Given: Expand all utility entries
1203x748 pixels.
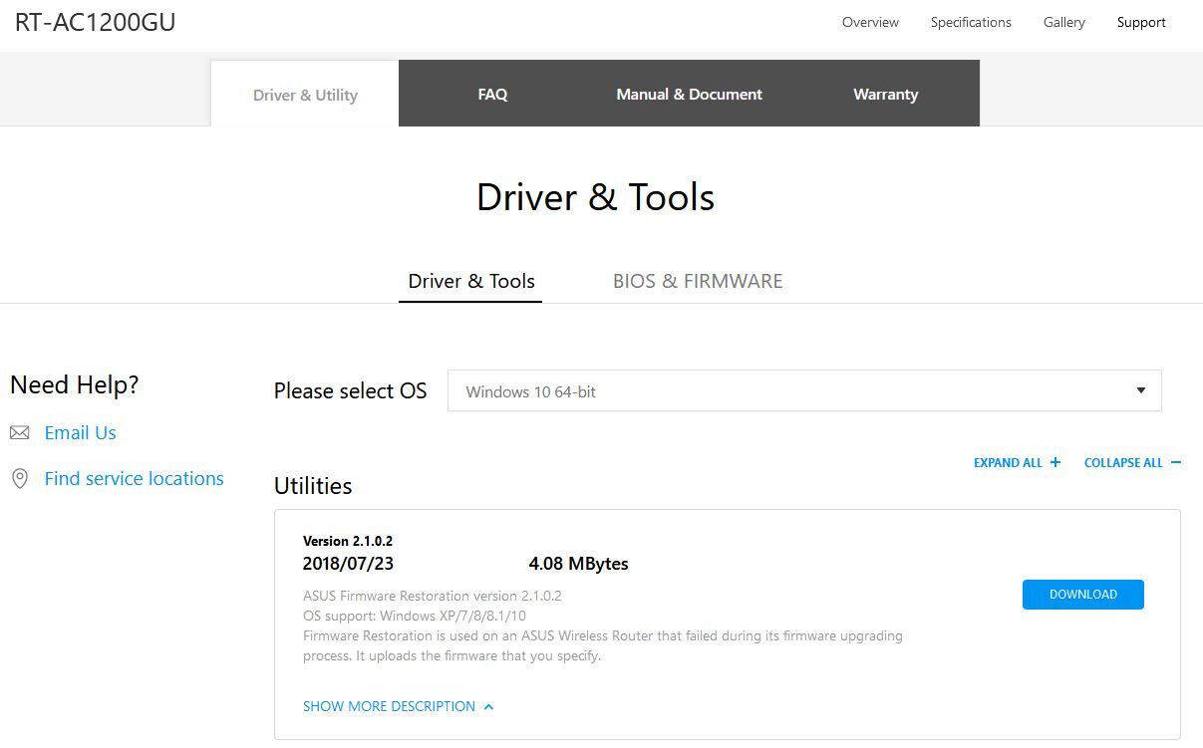Looking at the screenshot, I should [1017, 462].
